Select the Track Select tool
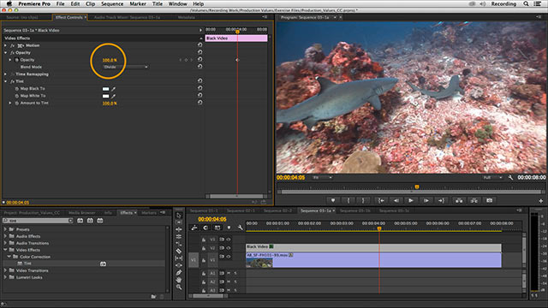Image resolution: width=548 pixels, height=308 pixels. click(179, 222)
